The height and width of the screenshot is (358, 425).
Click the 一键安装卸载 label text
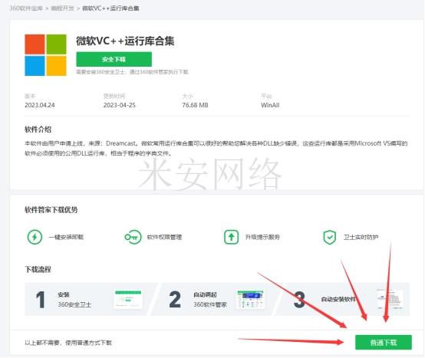(x=66, y=237)
